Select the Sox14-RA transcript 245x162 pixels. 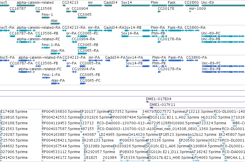(x=136, y=36)
